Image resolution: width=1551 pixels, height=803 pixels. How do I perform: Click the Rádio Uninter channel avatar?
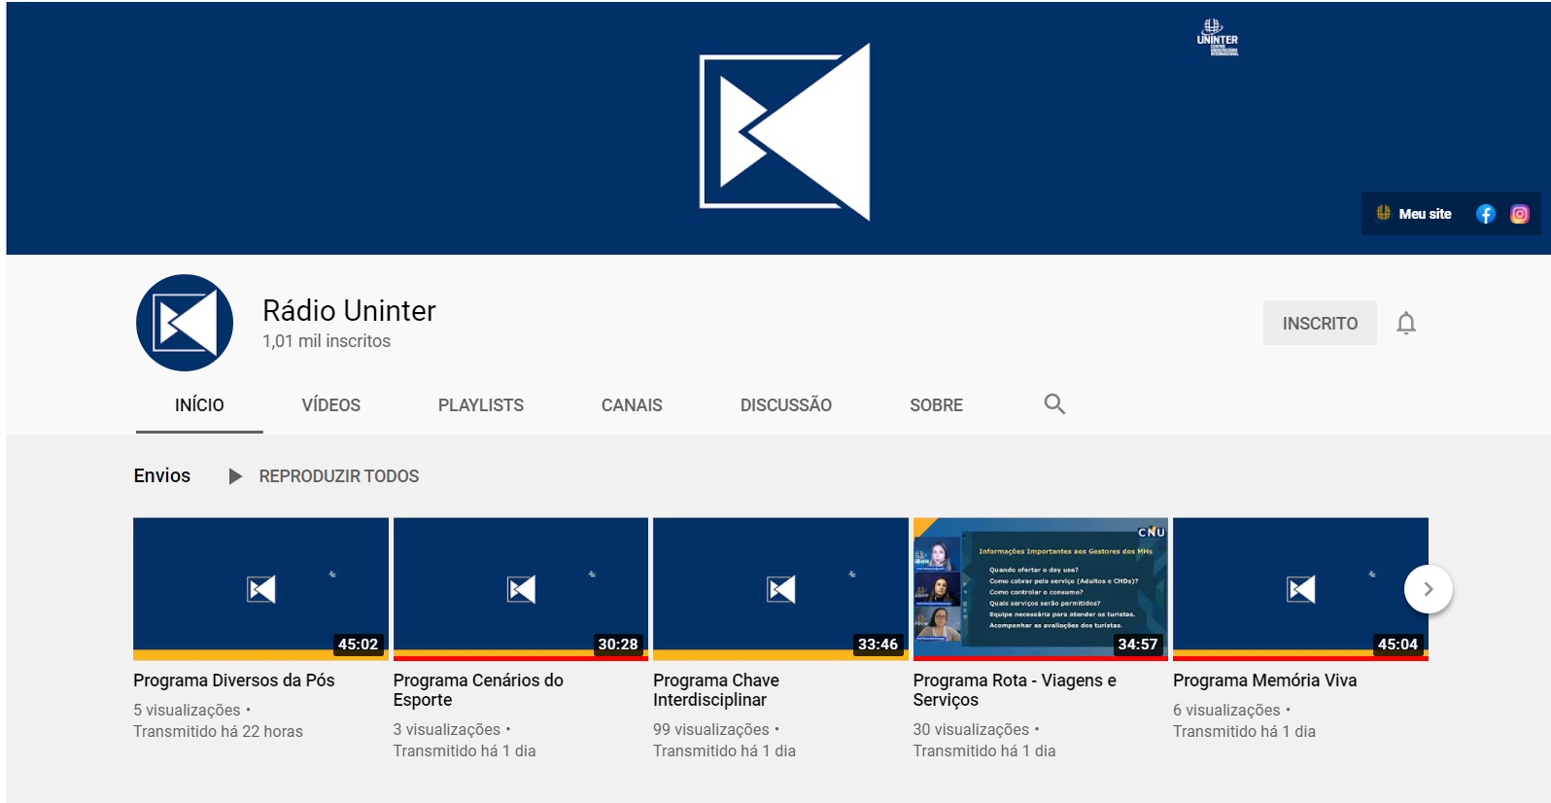tap(185, 323)
